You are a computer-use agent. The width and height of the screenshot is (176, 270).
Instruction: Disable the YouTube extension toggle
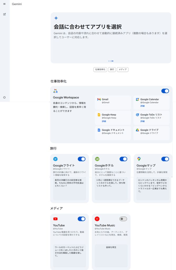click(x=82, y=219)
